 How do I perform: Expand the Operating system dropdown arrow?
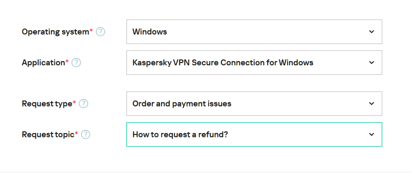371,32
